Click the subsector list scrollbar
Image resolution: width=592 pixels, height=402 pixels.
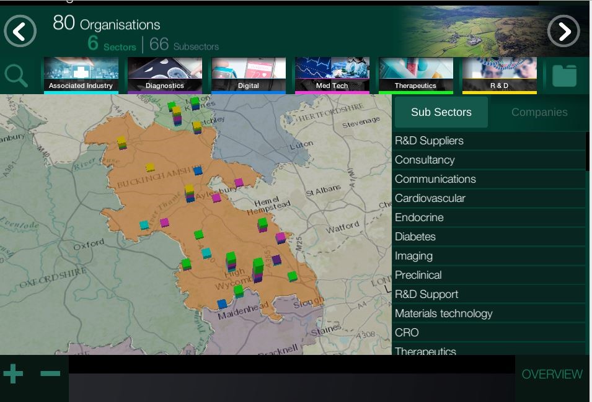(x=588, y=152)
